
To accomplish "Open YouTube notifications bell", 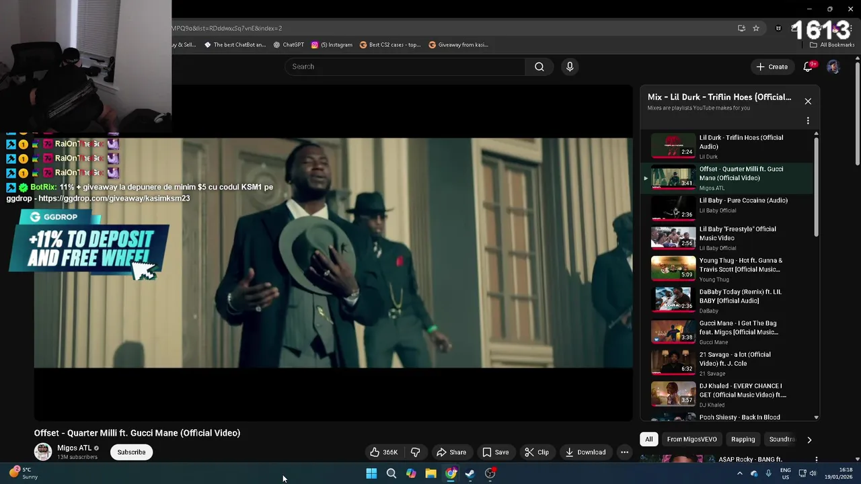I will pyautogui.click(x=809, y=67).
